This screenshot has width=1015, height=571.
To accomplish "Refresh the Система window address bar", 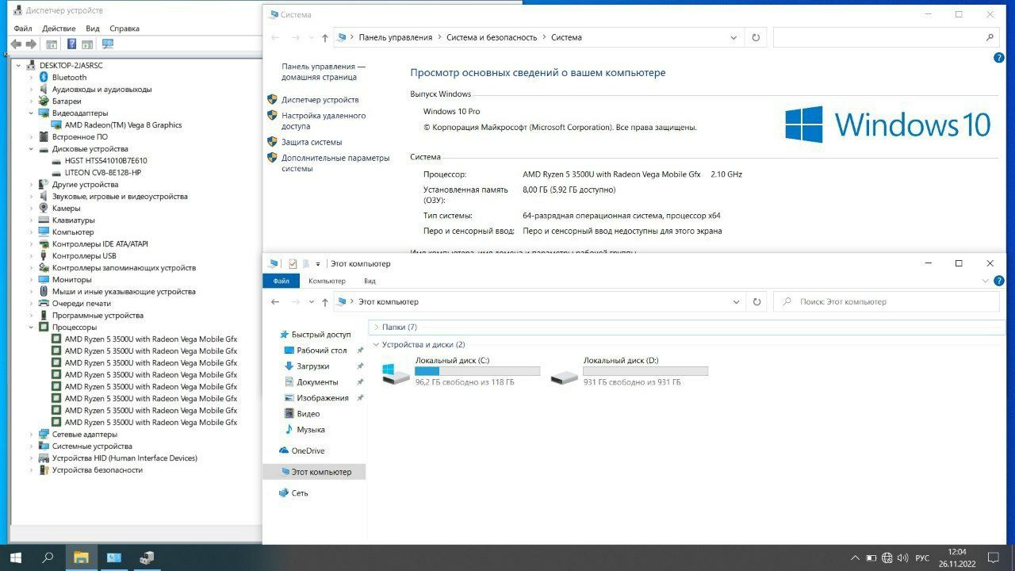I will click(x=756, y=37).
